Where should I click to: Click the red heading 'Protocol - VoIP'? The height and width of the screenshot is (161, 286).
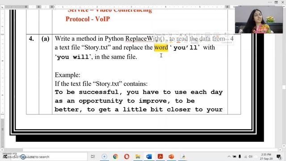[88, 19]
